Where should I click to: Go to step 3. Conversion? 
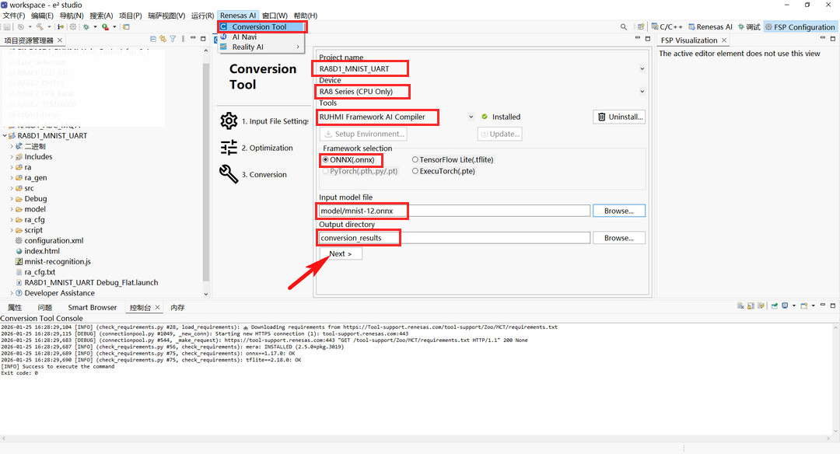pyautogui.click(x=264, y=175)
